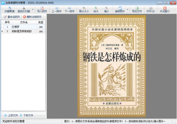This screenshot has height=124, width=177.
Task: Click the 关闭窗口 toolbar button
Action: click(165, 10)
